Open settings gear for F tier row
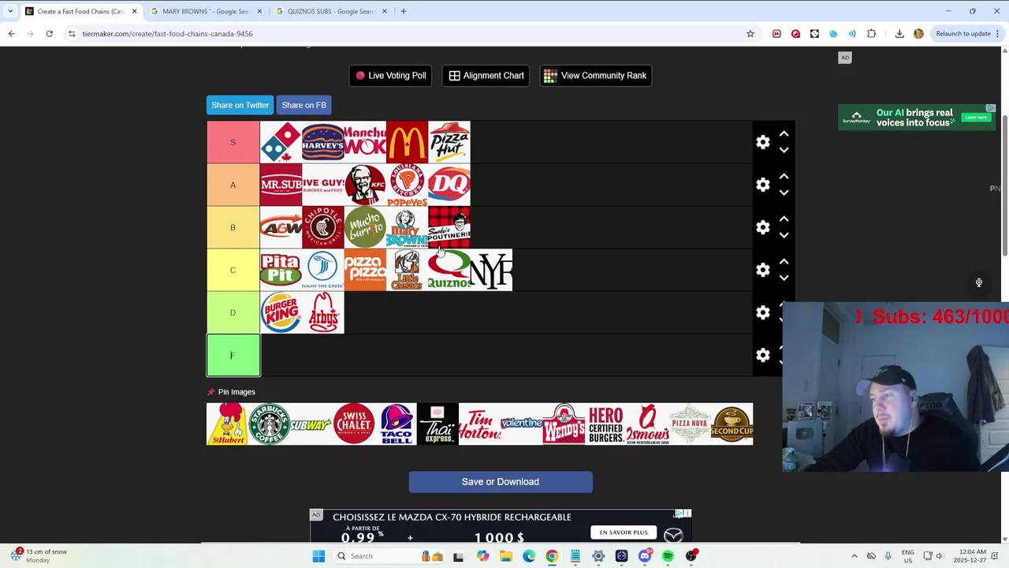1009x568 pixels. pyautogui.click(x=762, y=355)
